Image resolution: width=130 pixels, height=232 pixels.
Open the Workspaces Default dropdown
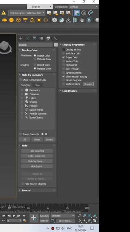[83, 7]
